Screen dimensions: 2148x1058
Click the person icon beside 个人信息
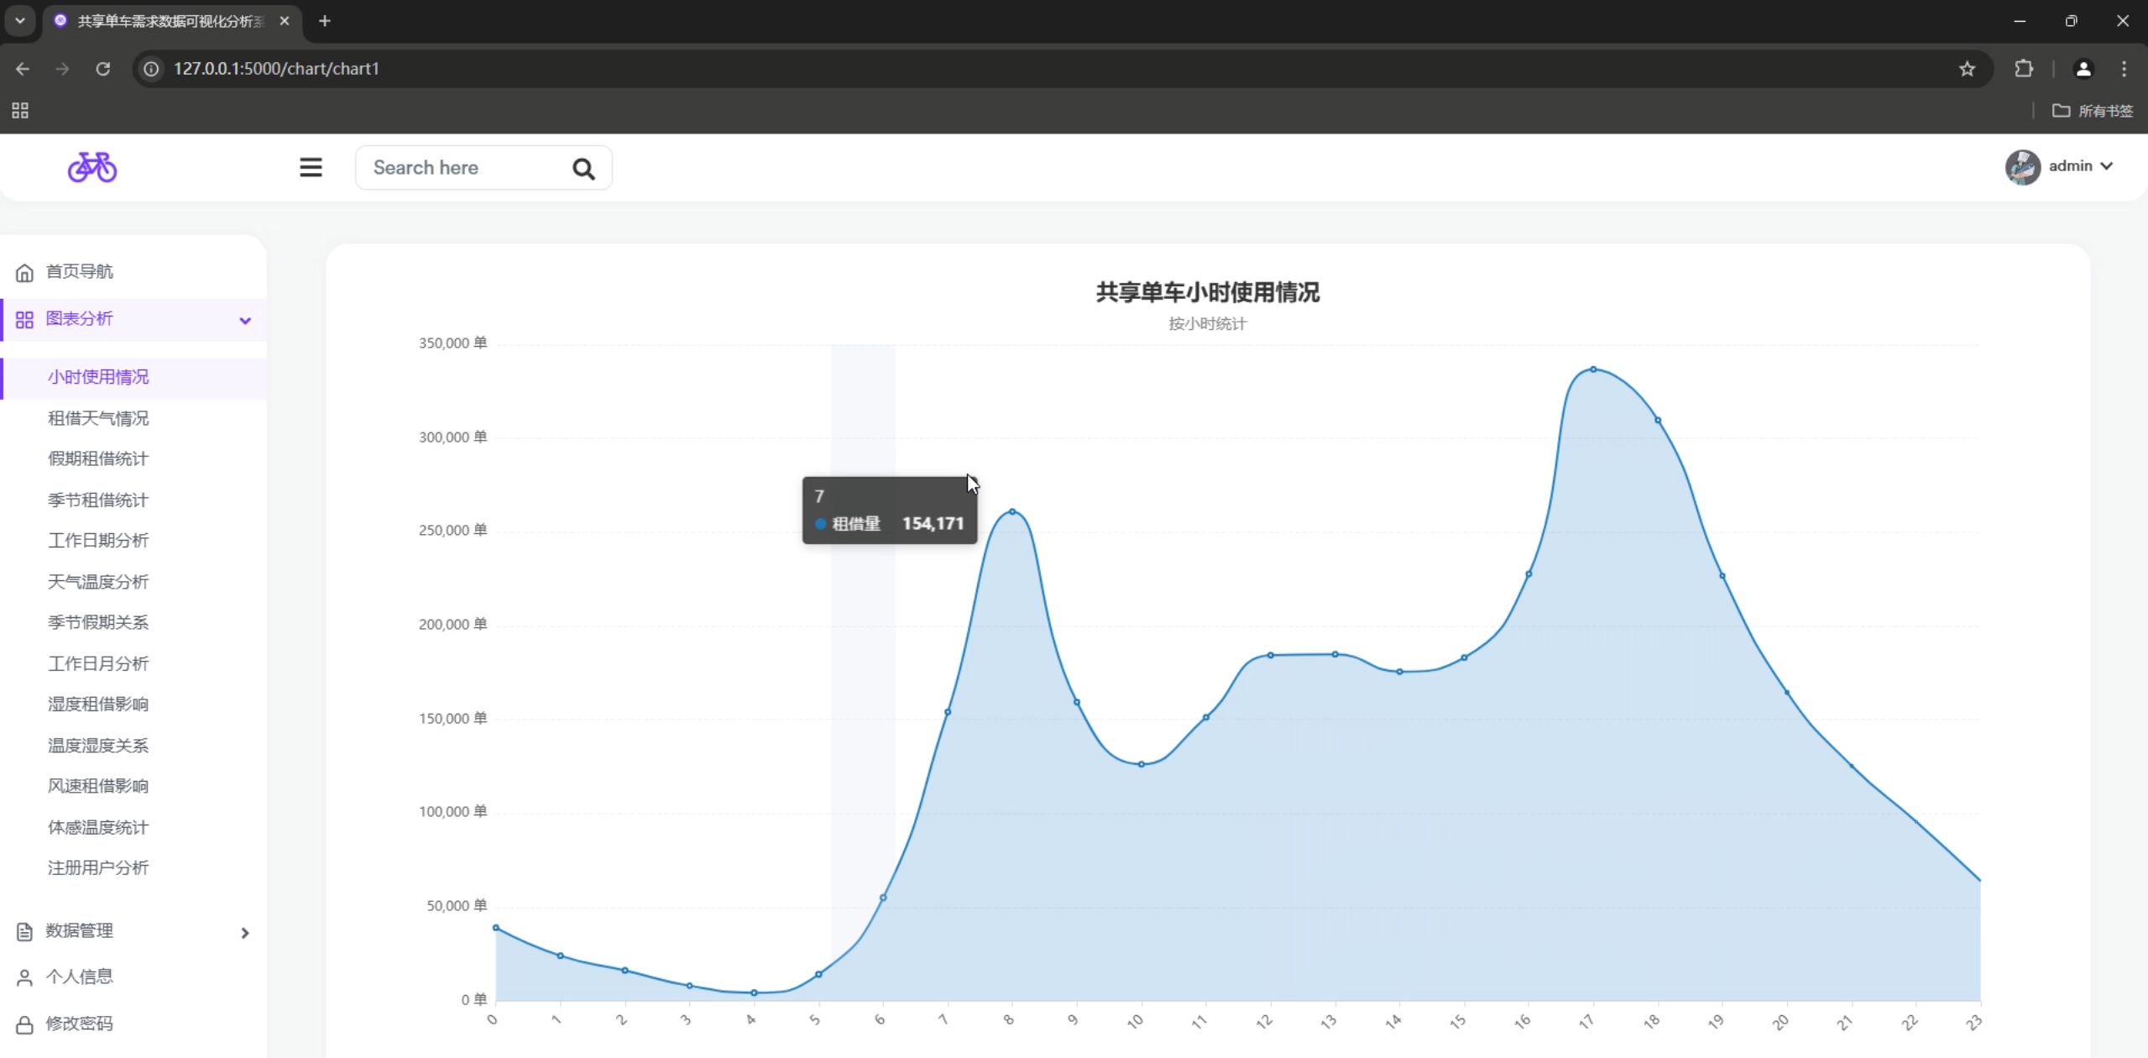point(24,978)
